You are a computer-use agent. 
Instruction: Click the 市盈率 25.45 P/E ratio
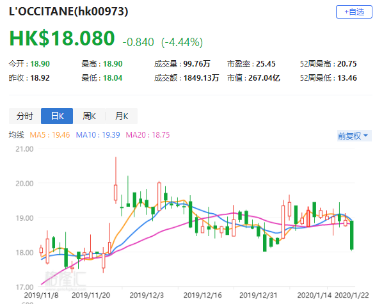(251, 64)
